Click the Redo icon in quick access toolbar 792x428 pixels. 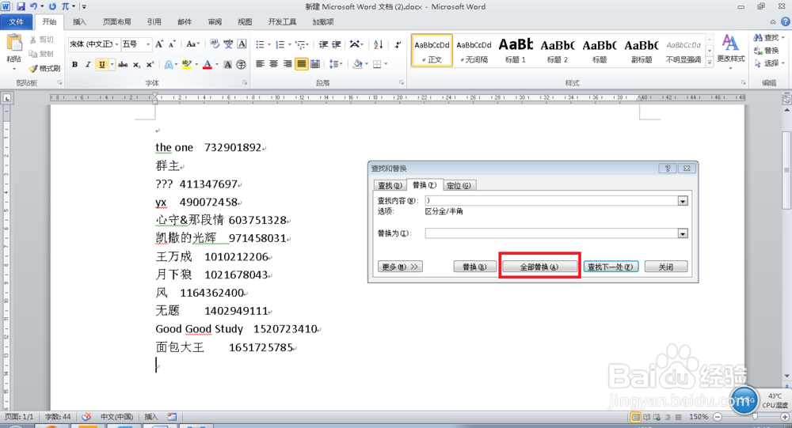click(x=52, y=6)
